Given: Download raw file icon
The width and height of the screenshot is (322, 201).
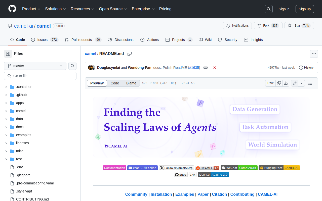Looking at the screenshot, I should pos(286,83).
